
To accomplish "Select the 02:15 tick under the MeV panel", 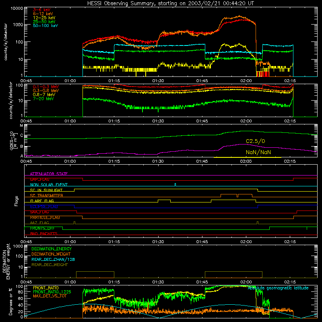I will (x=290, y=121).
